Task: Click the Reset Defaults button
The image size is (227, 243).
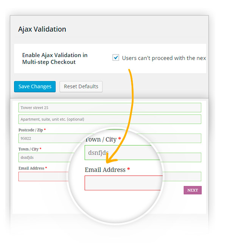Action: pos(81,87)
